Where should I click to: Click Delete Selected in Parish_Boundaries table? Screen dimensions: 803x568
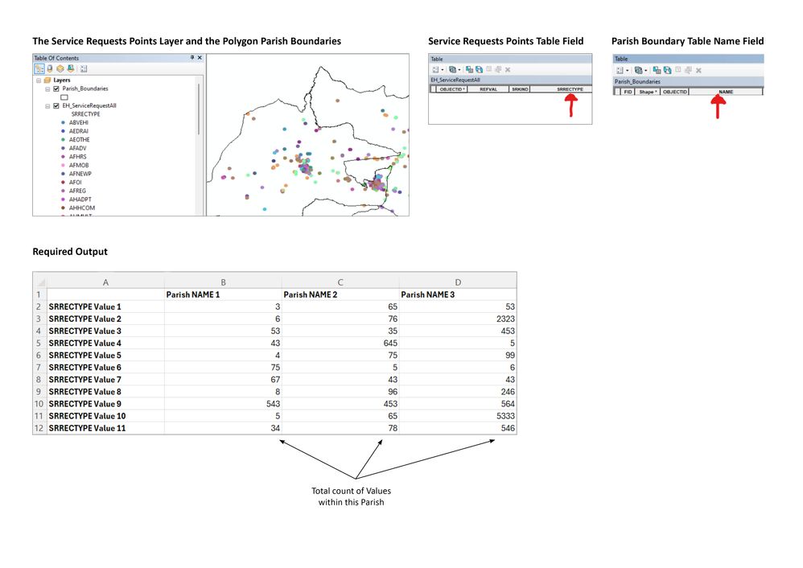click(698, 71)
